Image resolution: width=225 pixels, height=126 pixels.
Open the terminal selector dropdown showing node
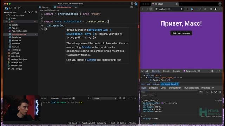click(x=105, y=98)
